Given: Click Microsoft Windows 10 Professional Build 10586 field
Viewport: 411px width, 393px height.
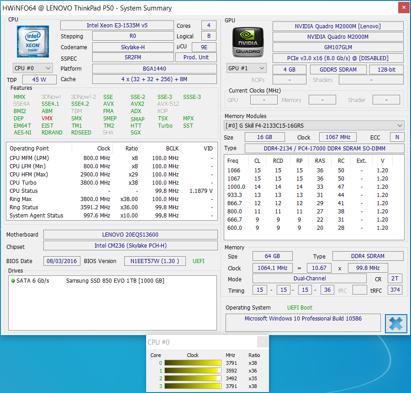Looking at the screenshot, I should (x=303, y=323).
